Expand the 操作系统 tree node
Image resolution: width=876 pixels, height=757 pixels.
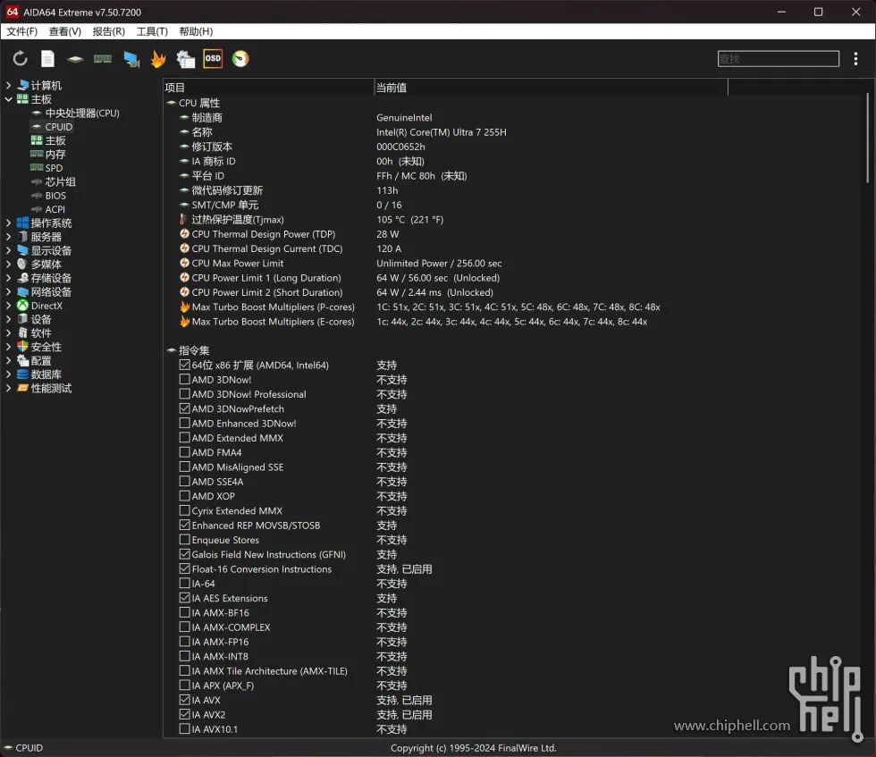pyautogui.click(x=8, y=223)
